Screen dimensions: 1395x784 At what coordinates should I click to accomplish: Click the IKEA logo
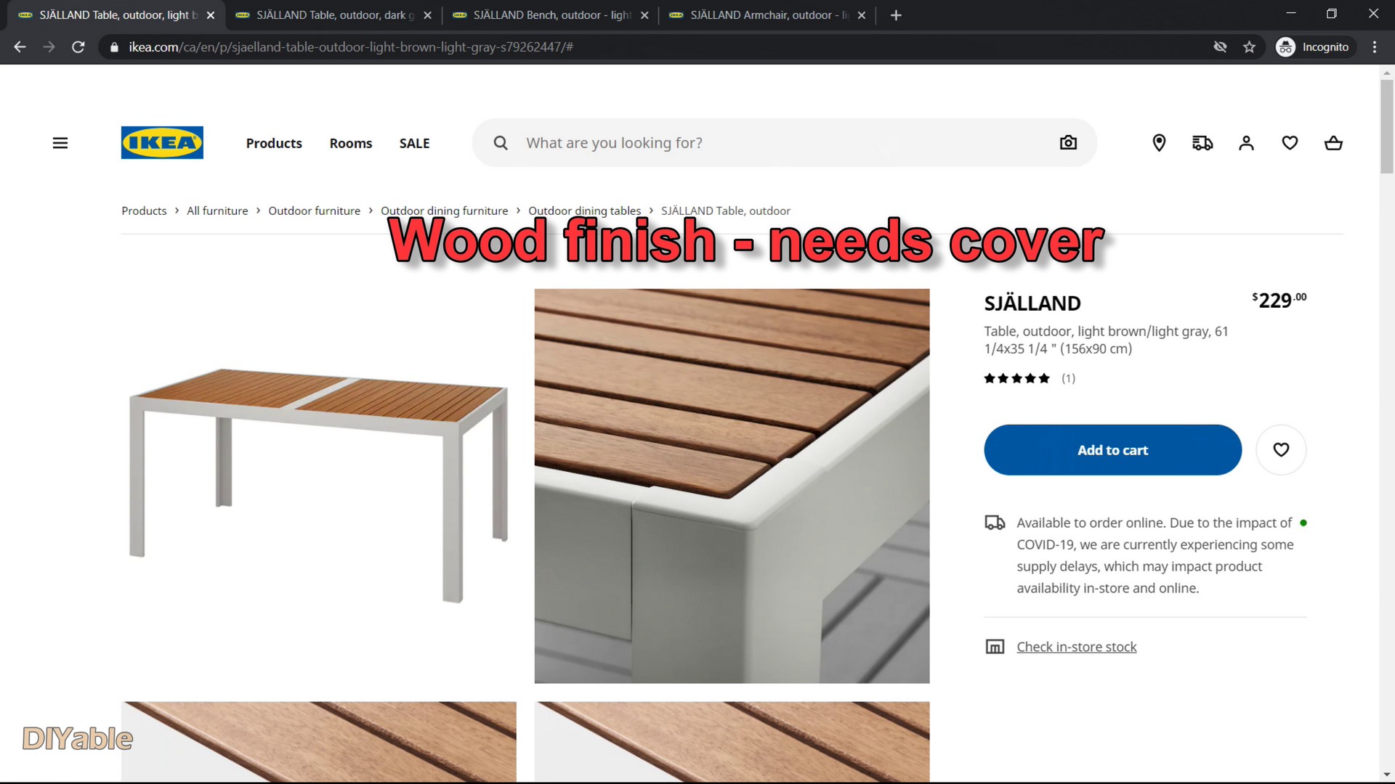[x=162, y=143]
